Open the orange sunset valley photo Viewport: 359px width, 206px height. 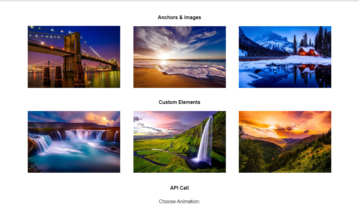click(x=285, y=142)
